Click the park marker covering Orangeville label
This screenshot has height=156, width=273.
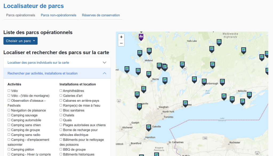coord(139,106)
